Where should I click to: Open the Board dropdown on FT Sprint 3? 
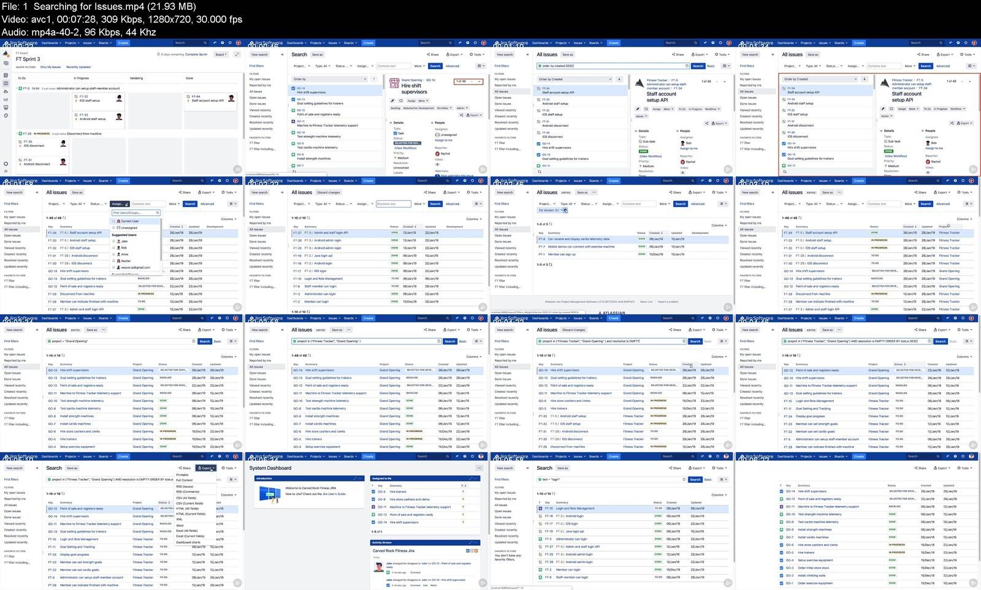click(220, 55)
